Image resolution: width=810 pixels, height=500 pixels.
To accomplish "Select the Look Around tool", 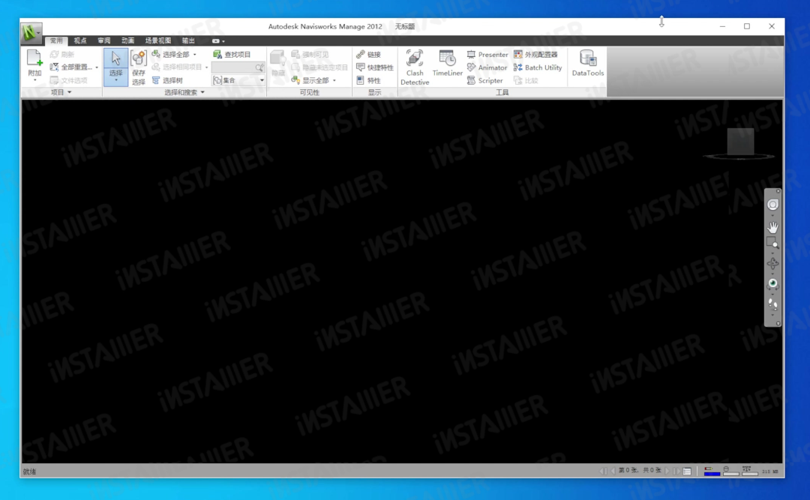I will click(772, 283).
